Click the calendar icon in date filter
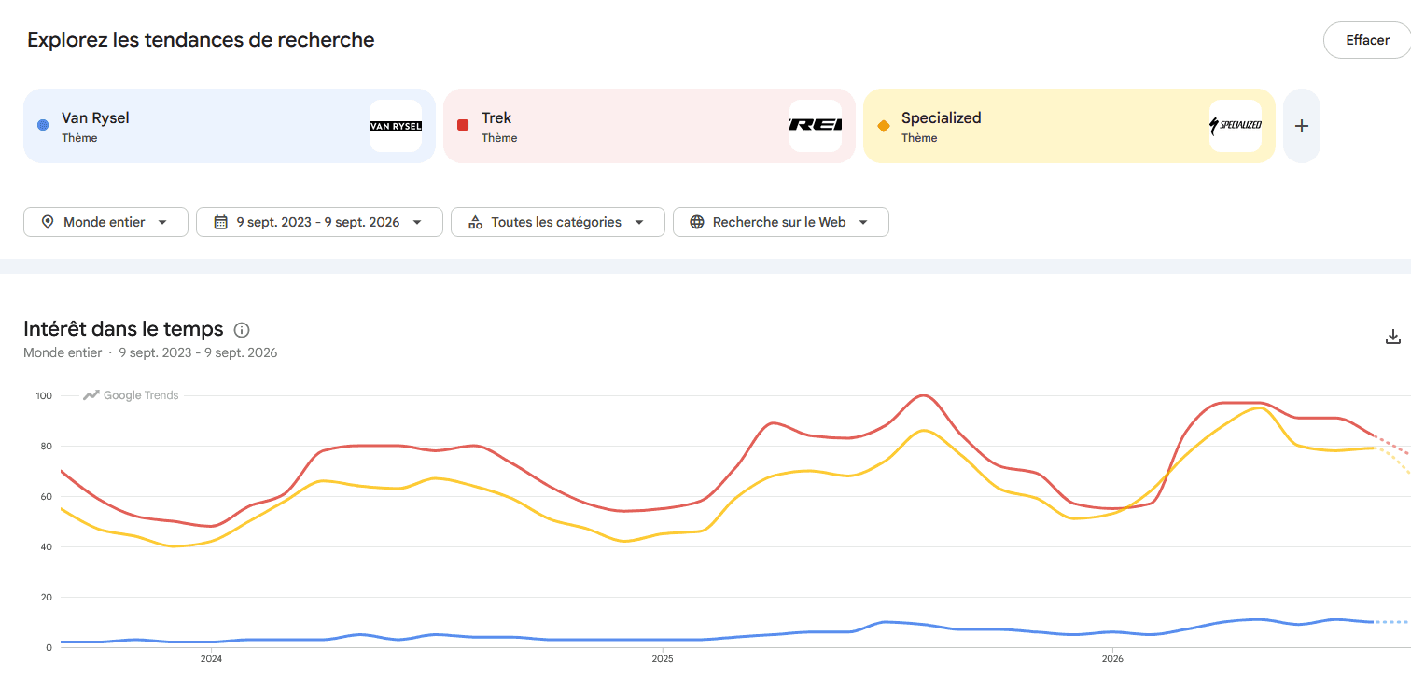1411x676 pixels. pyautogui.click(x=220, y=222)
